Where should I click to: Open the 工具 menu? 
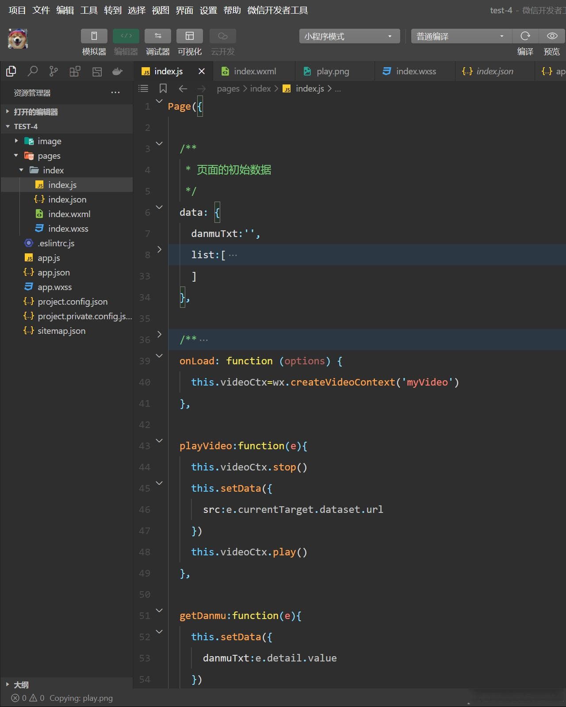pos(89,10)
